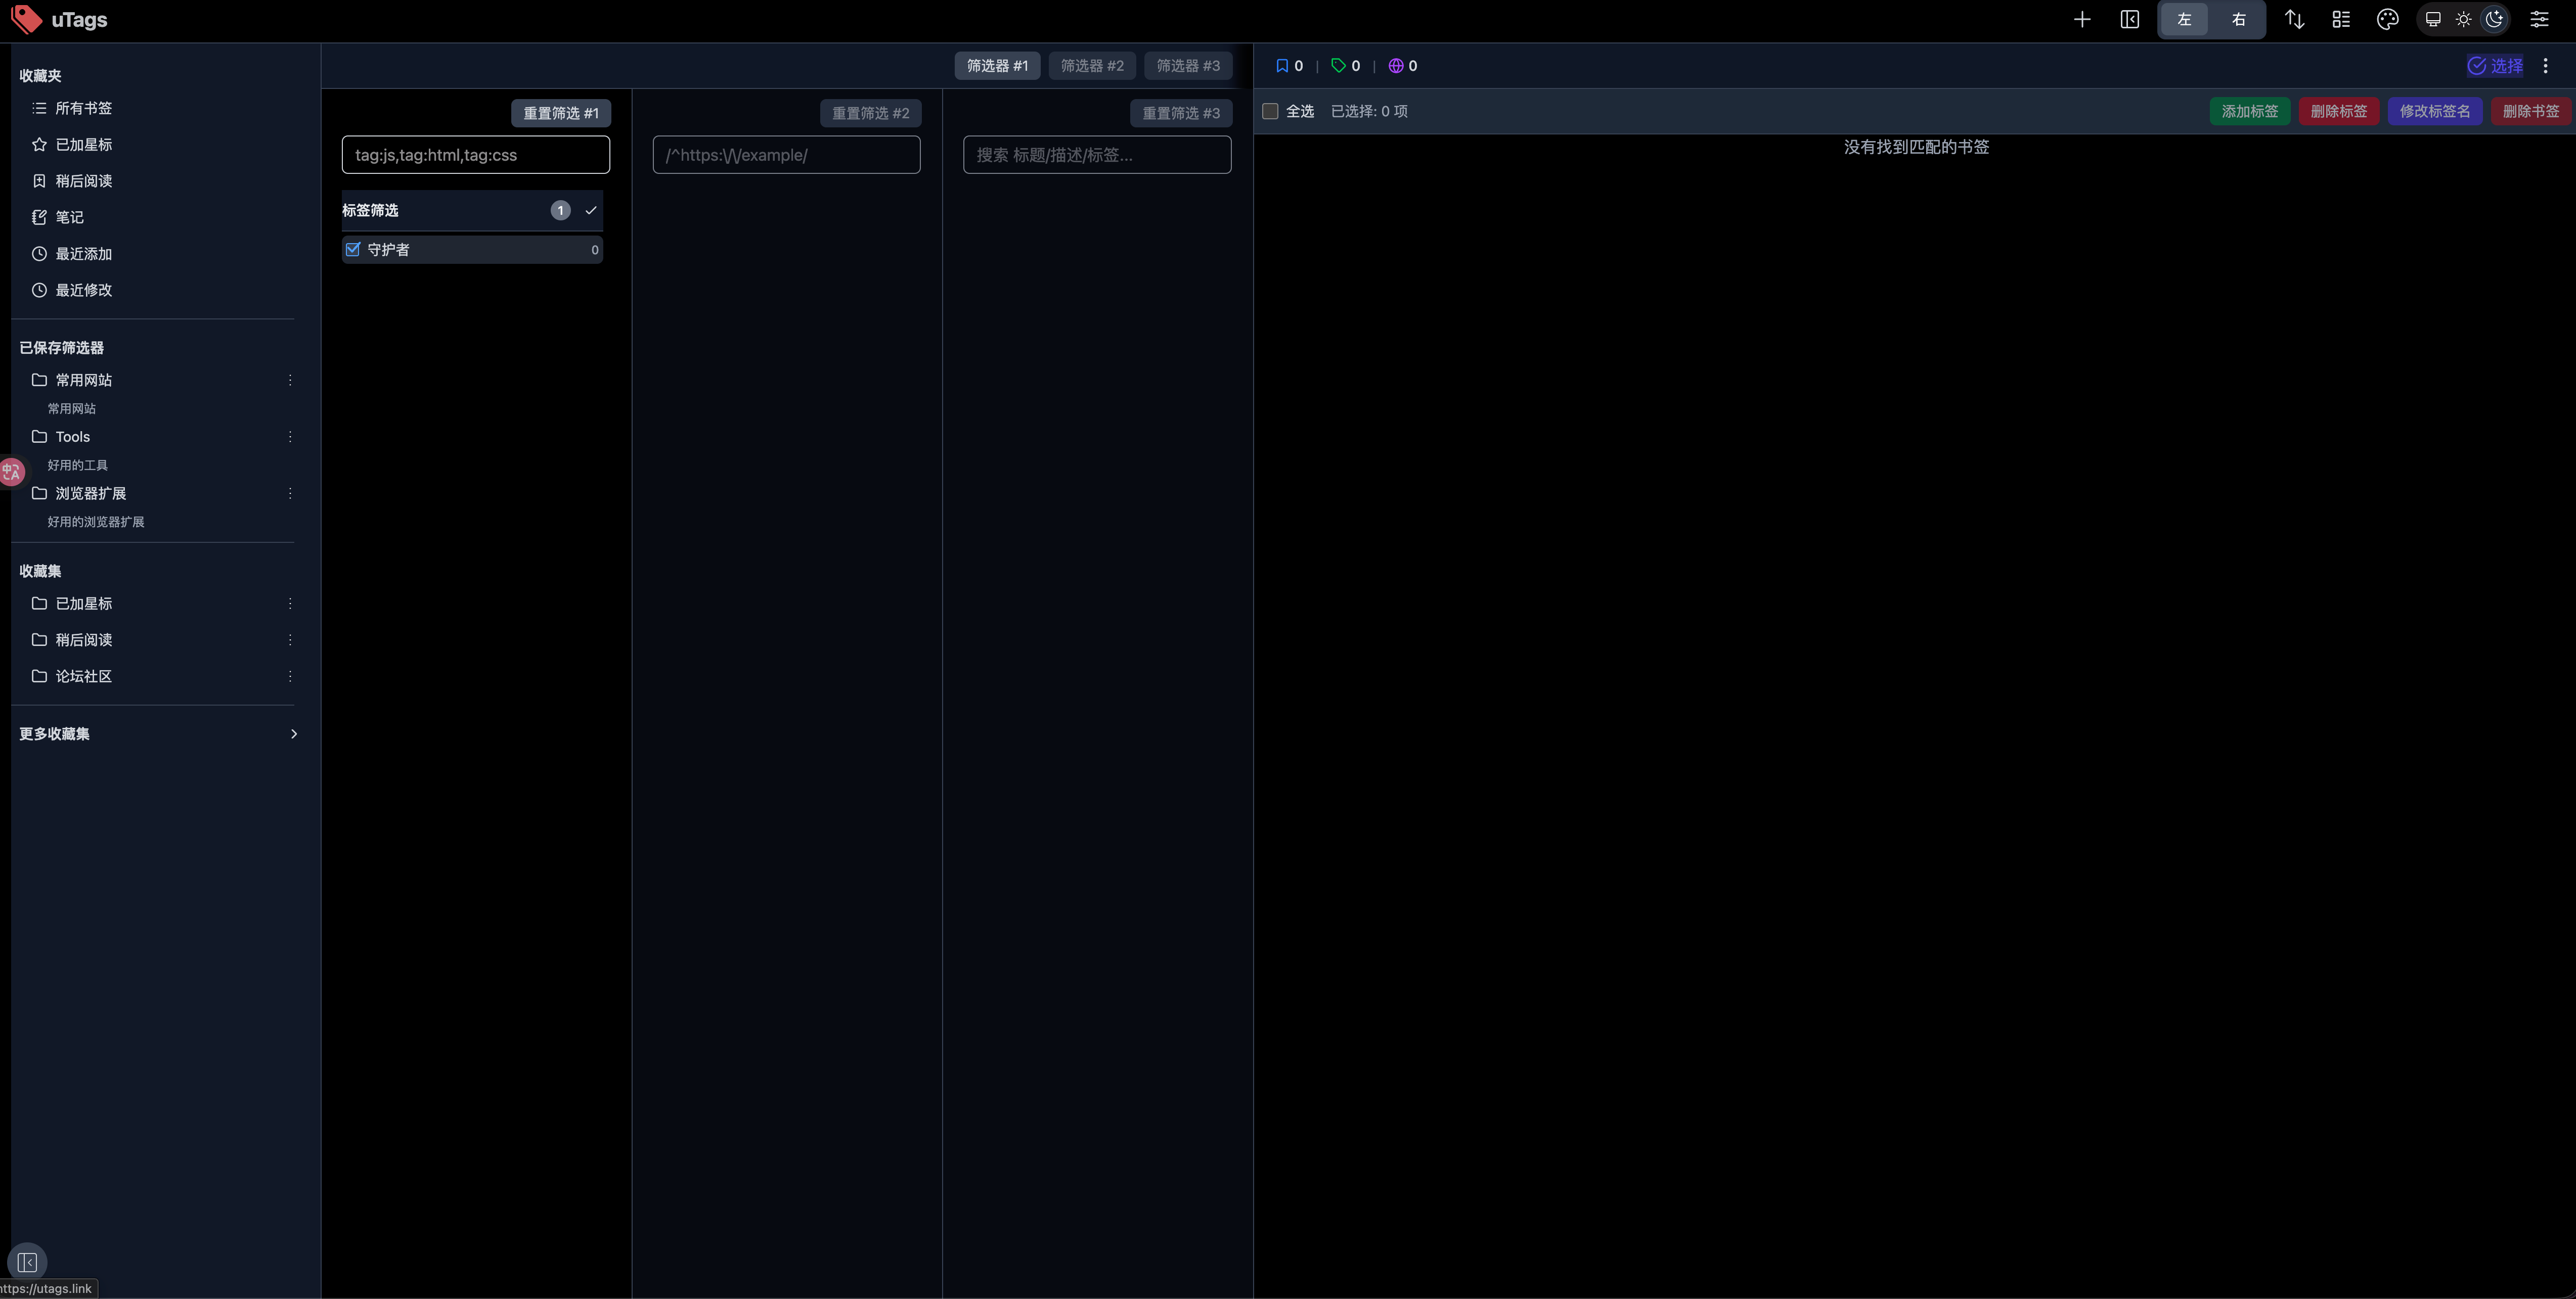This screenshot has width=2576, height=1299.
Task: Open 所有书签 in the sidebar
Action: coord(83,108)
